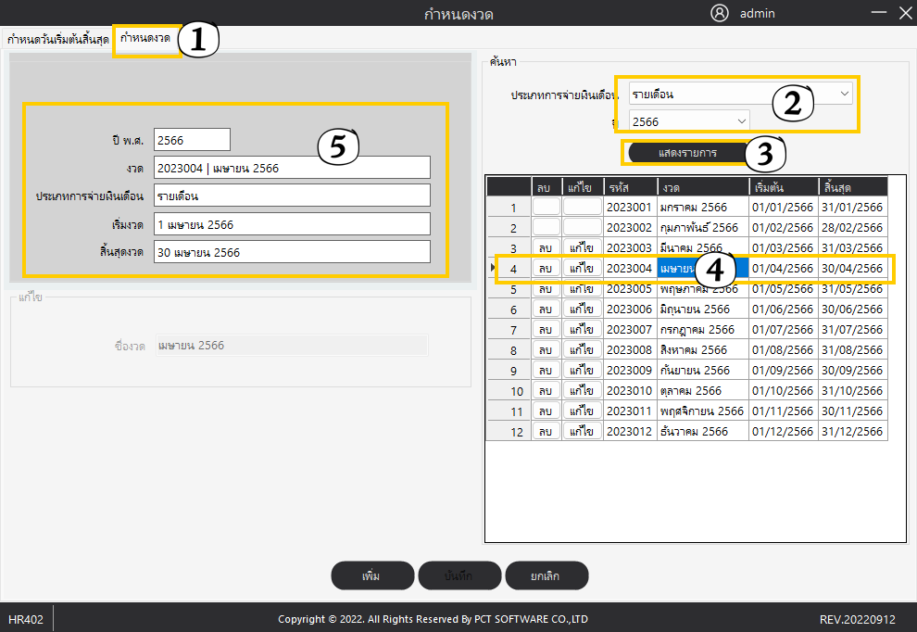Select the กำหนดงวด tab
Screen dimensions: 917x632
pos(145,39)
